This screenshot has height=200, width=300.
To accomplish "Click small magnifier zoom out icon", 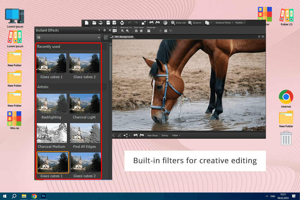I will pyautogui.click(x=122, y=31).
